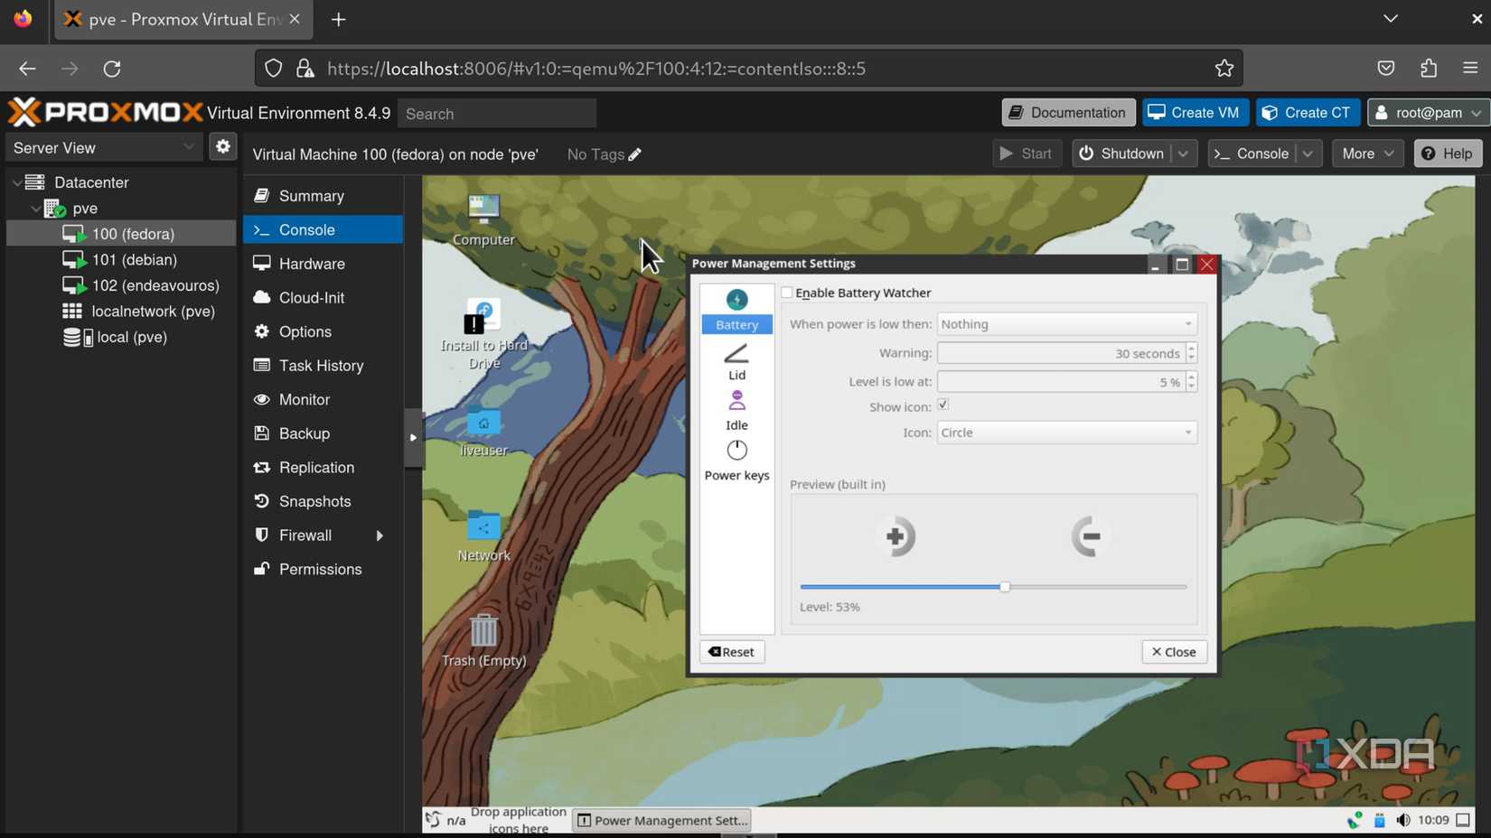Open the More actions dropdown
Image resolution: width=1491 pixels, height=838 pixels.
click(x=1367, y=154)
